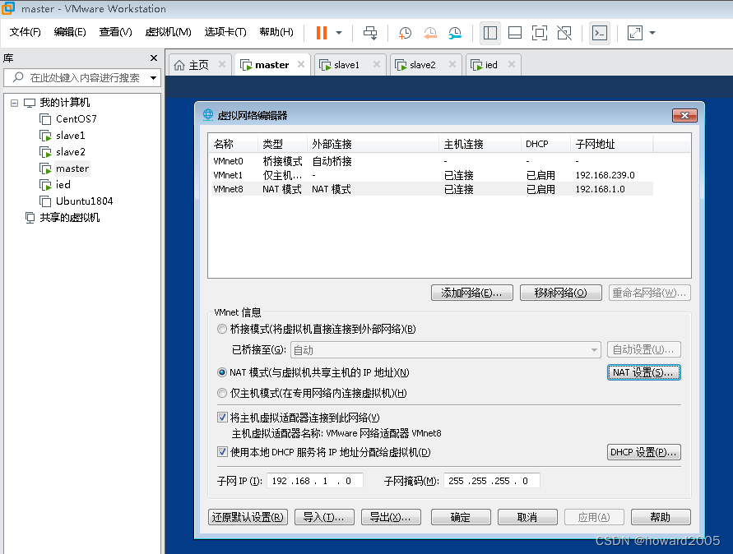The image size is (733, 554).
Task: Revert to snapshot using the orange clock icon
Action: pos(430,33)
